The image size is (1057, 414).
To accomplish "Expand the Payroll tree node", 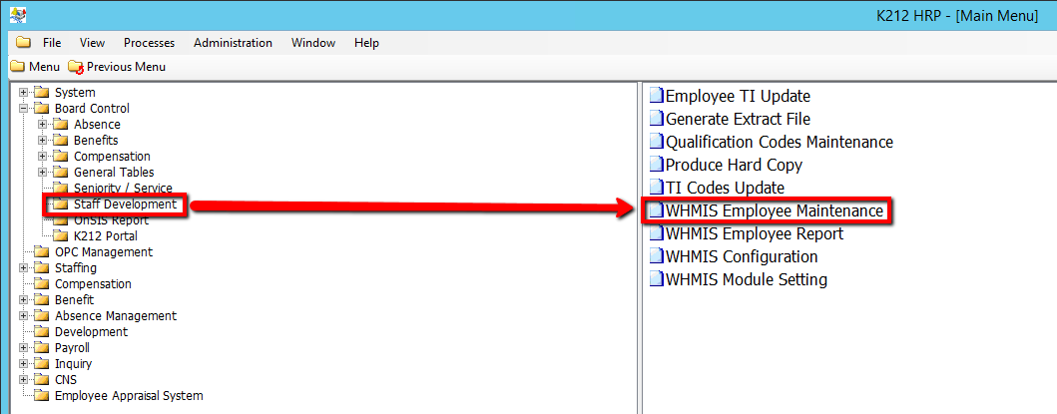I will click(x=23, y=348).
